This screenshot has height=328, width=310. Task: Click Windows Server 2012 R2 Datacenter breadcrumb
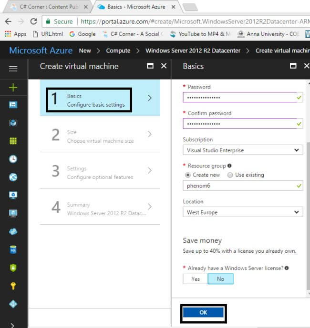click(x=193, y=50)
